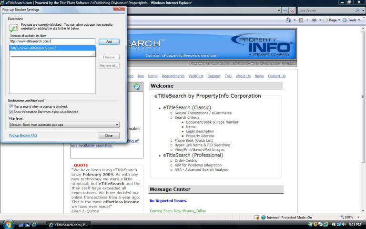
Task: Click the pop-up blocked status bar icon
Action: pyautogui.click(x=257, y=218)
